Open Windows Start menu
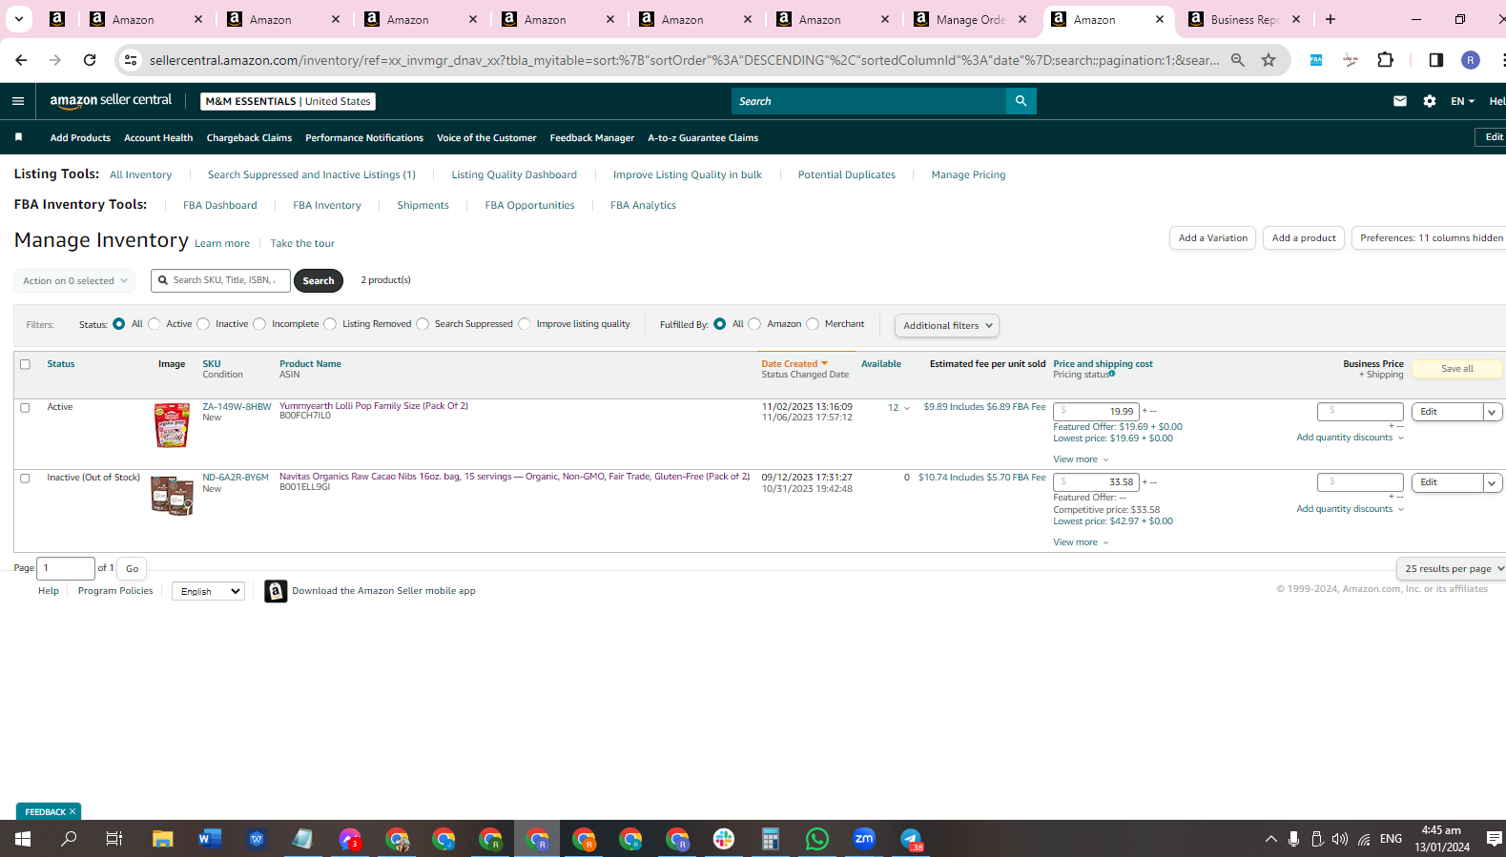 click(22, 839)
